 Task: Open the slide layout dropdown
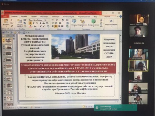point(25,20)
